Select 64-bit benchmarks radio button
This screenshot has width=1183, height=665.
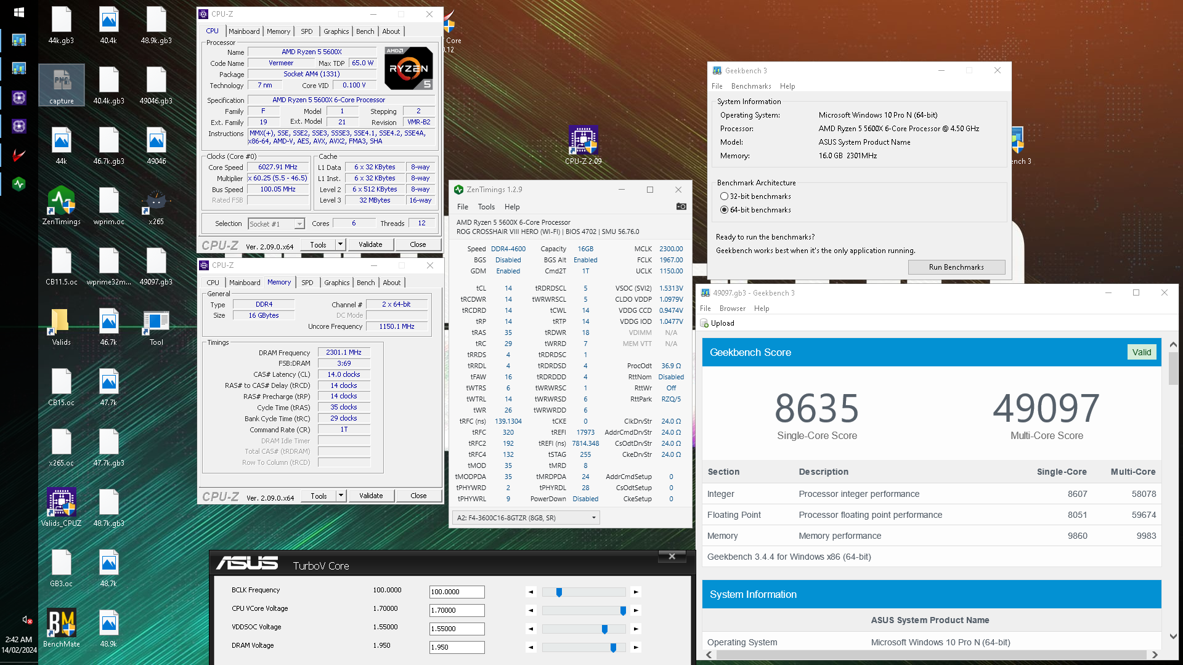[724, 210]
